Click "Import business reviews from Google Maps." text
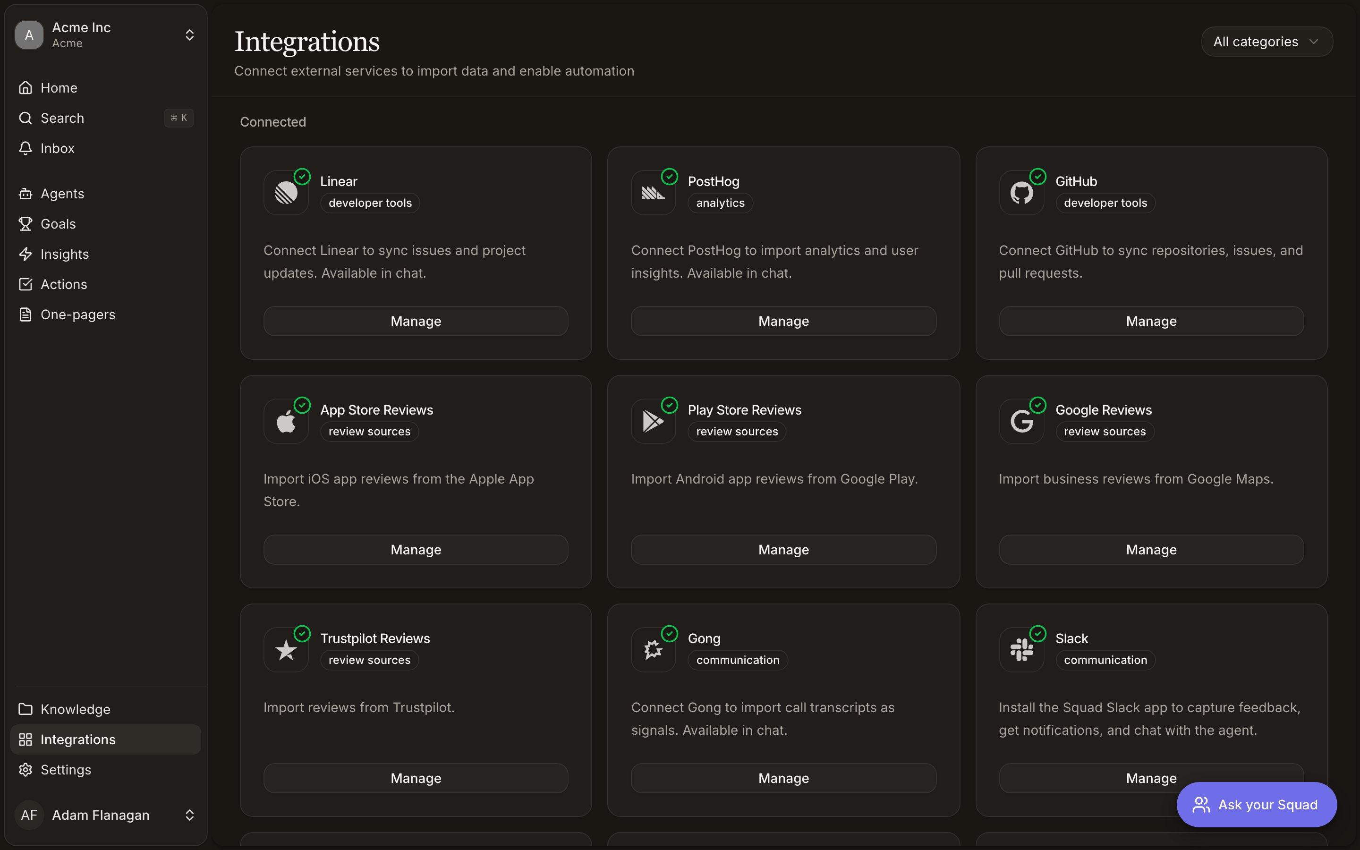 tap(1136, 479)
